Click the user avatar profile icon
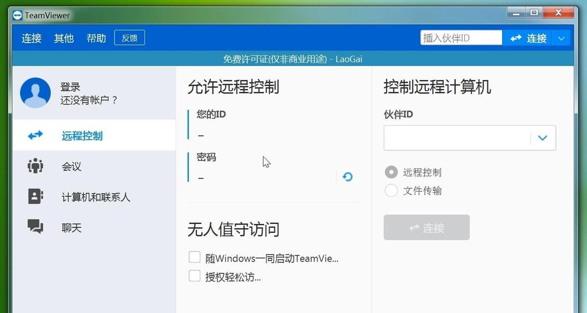 point(35,93)
